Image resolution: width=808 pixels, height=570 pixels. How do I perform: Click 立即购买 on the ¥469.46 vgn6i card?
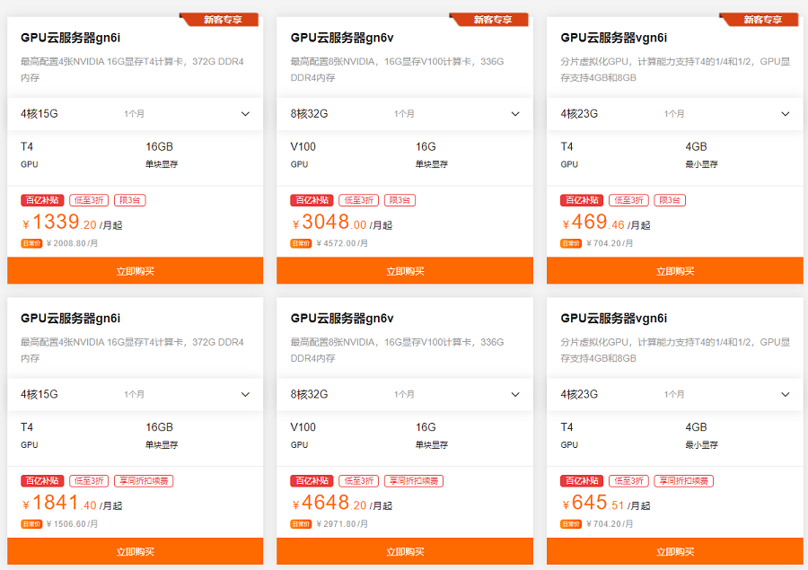click(675, 270)
